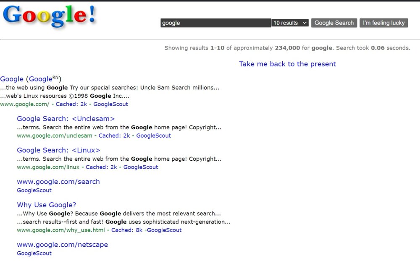Open Cached: 2k link for the Linux result
Screen dimensions: 420x261
tap(101, 167)
